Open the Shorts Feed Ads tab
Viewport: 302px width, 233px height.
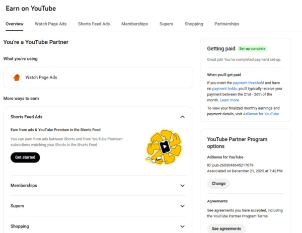(94, 24)
